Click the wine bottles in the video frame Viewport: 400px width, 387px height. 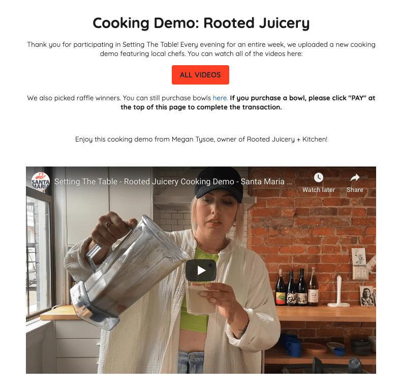click(x=297, y=287)
